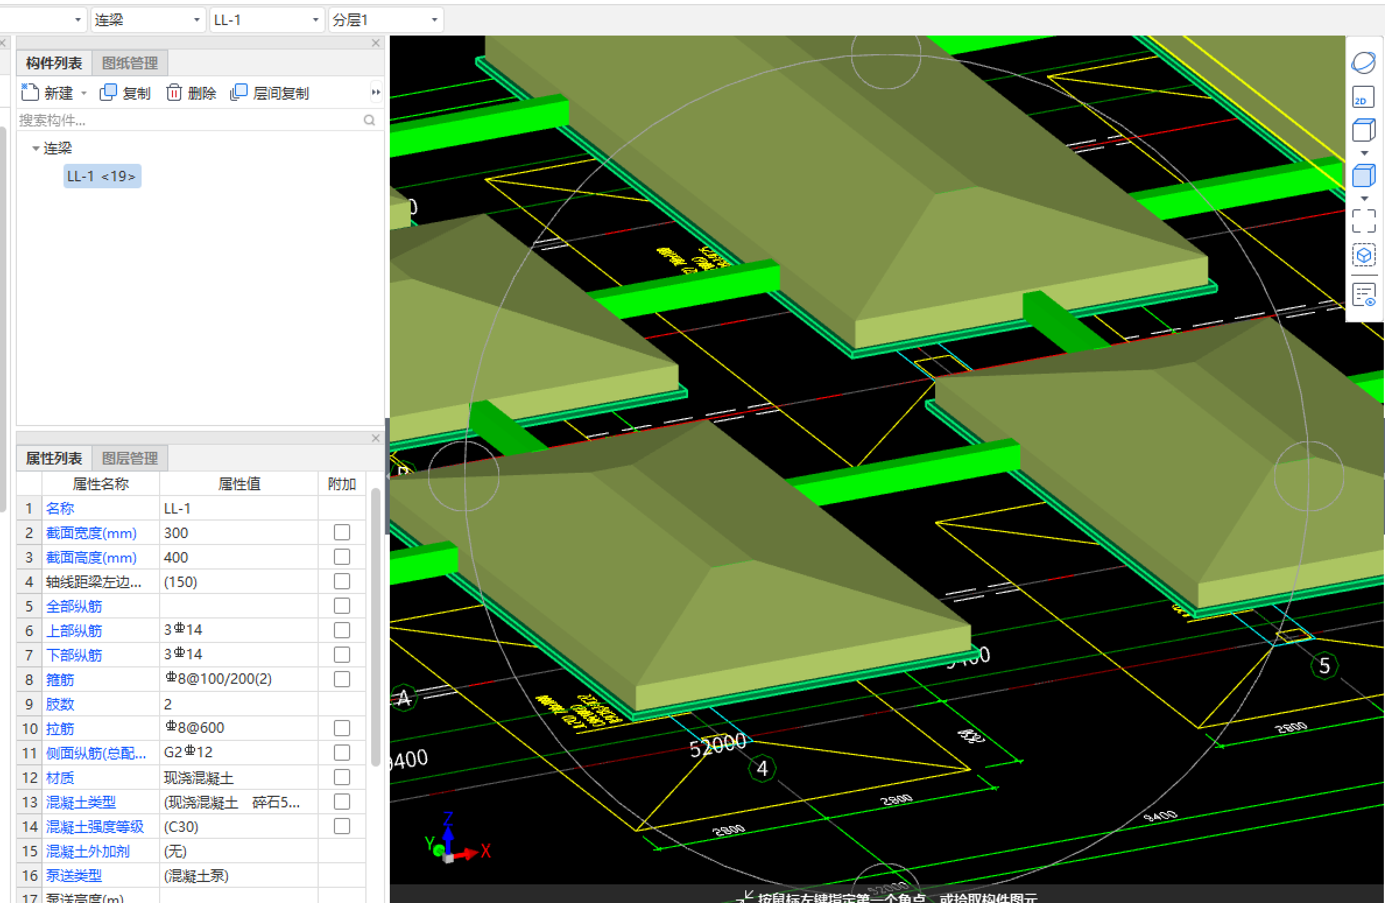Toggle 拉筋 additional checkbox
The width and height of the screenshot is (1385, 903).
click(342, 728)
